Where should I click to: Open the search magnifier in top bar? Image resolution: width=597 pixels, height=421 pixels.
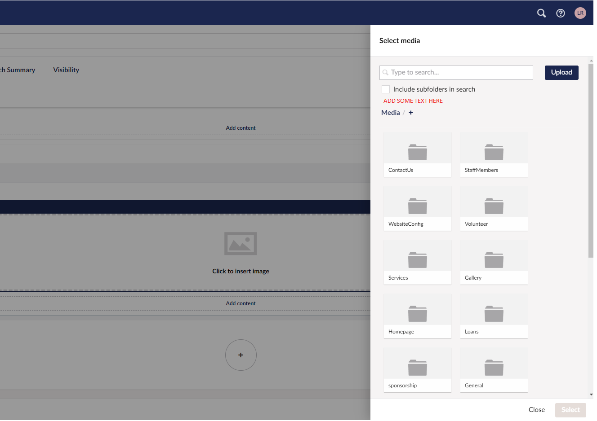(x=542, y=13)
